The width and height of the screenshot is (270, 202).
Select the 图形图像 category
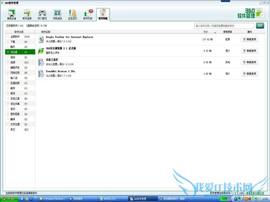20,114
